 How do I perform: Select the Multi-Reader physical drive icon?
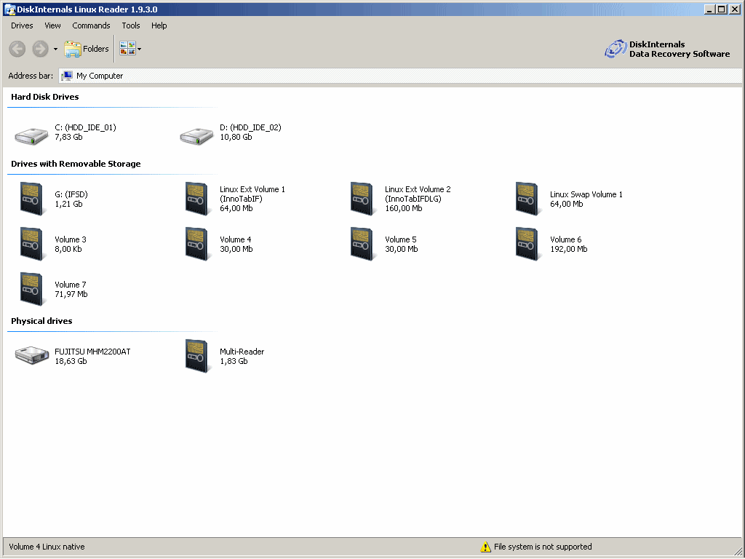[x=197, y=355]
